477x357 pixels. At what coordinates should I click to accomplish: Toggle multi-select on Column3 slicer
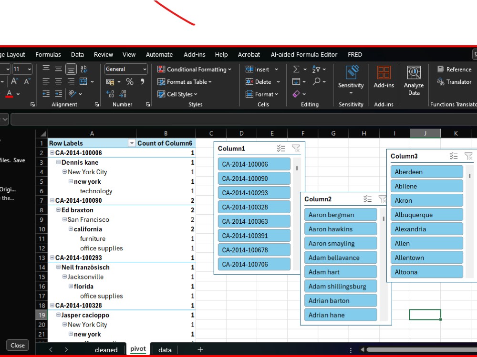coord(454,156)
